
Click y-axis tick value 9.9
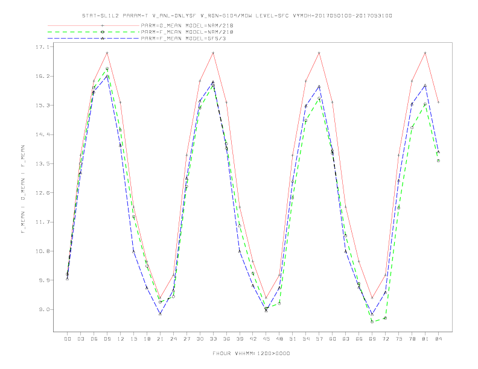tap(44, 280)
